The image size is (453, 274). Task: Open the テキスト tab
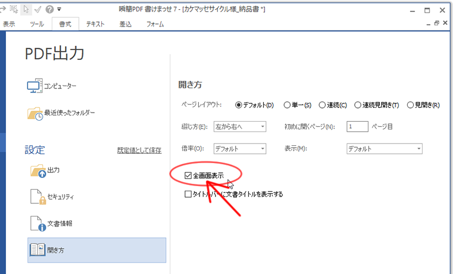click(95, 24)
